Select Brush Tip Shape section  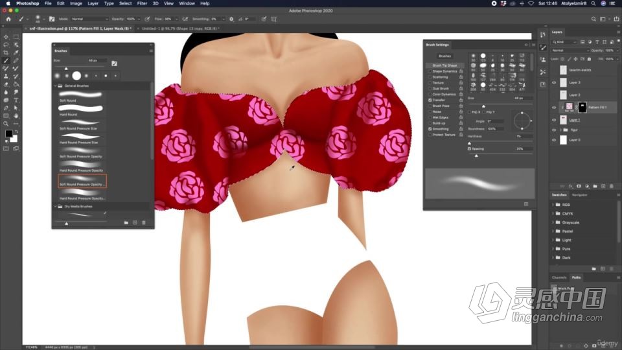pyautogui.click(x=444, y=65)
